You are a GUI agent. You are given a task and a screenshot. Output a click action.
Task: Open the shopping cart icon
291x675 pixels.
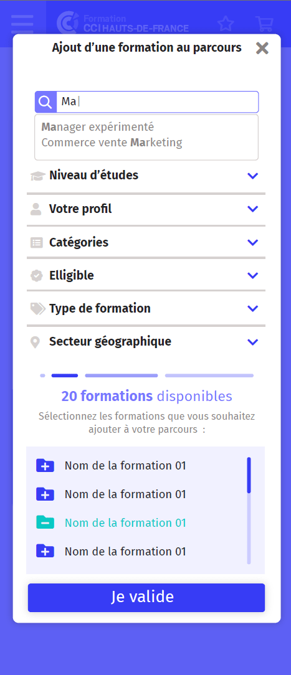pos(264,24)
